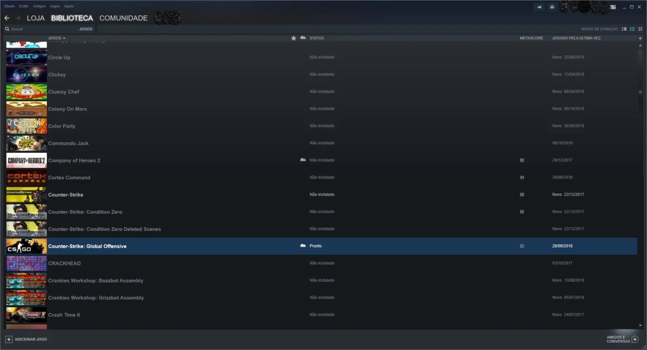Click the scrollbar up arrow
The image size is (647, 350).
click(x=640, y=46)
